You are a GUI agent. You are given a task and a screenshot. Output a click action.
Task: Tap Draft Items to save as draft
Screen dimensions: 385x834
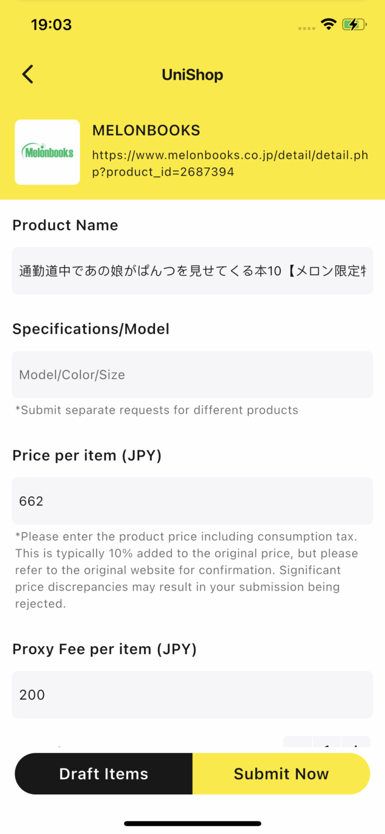pos(103,773)
